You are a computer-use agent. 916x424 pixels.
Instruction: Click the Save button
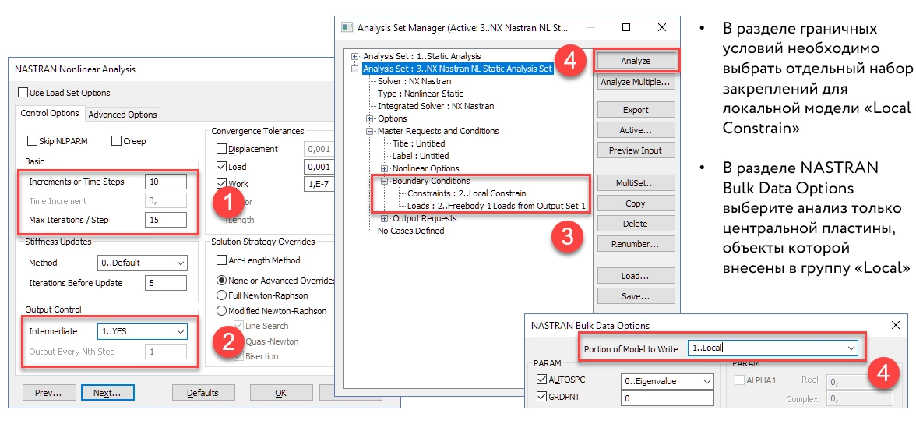(636, 296)
